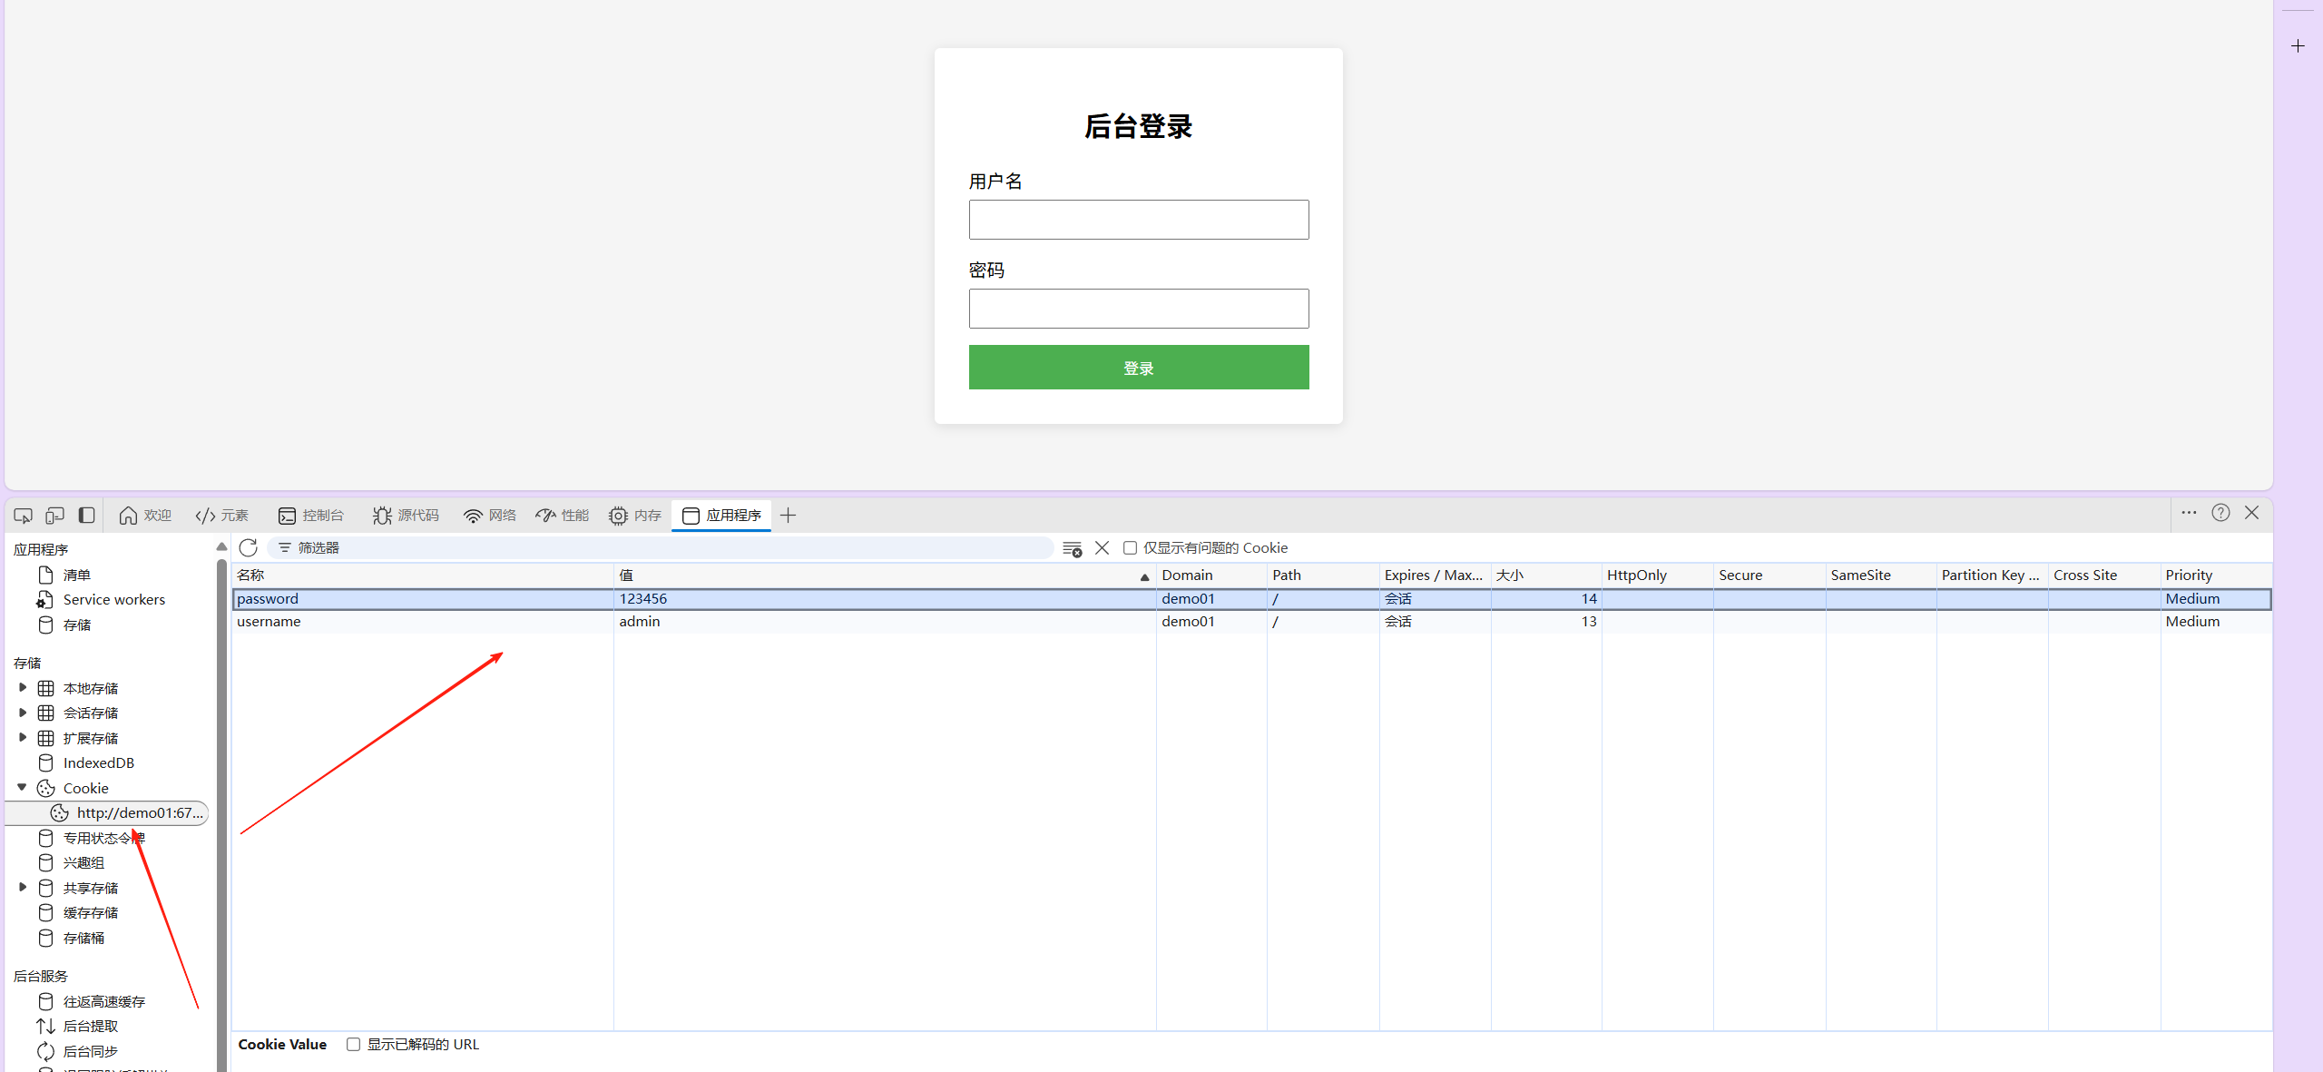This screenshot has width=2323, height=1072.
Task: Expand the 本地存储 tree node
Action: pyautogui.click(x=23, y=688)
